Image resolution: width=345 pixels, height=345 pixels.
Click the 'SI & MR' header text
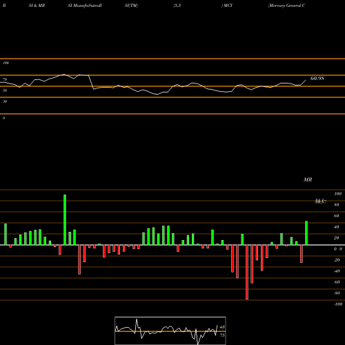pos(37,6)
